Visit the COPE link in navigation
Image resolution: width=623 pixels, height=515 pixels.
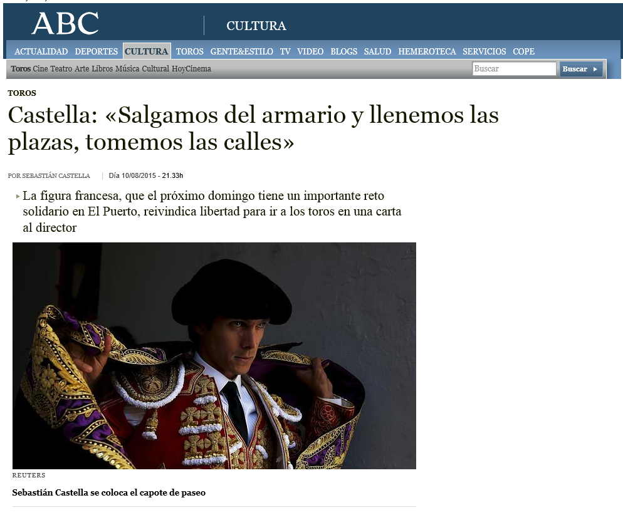coord(523,51)
